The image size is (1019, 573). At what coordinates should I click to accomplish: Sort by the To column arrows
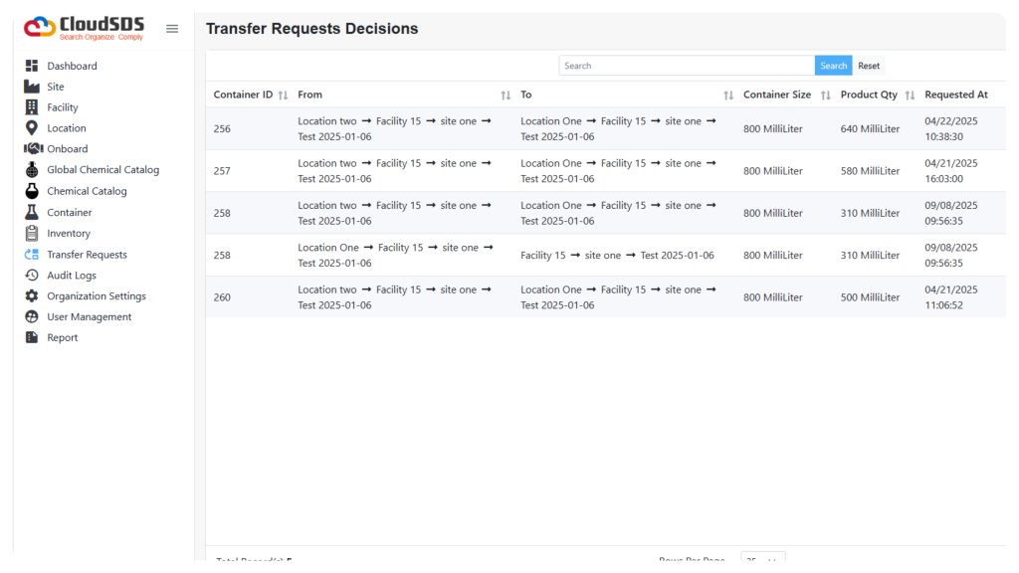click(728, 95)
